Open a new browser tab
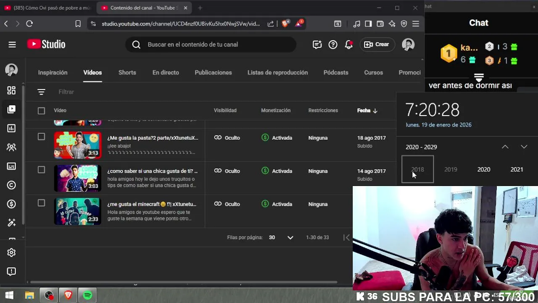538x303 pixels. click(x=200, y=8)
